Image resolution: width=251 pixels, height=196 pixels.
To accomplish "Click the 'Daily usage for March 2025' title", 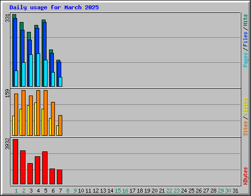I will pyautogui.click(x=54, y=7).
